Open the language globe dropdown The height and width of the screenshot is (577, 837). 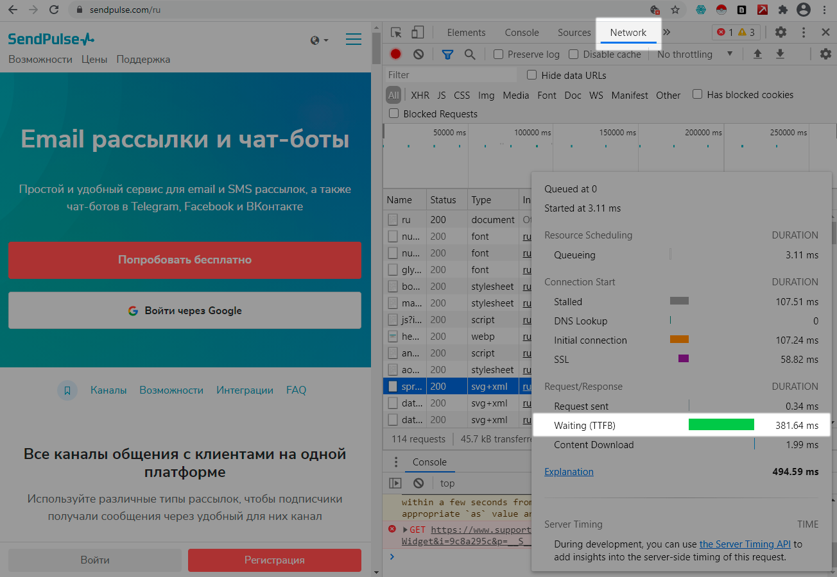pyautogui.click(x=319, y=40)
